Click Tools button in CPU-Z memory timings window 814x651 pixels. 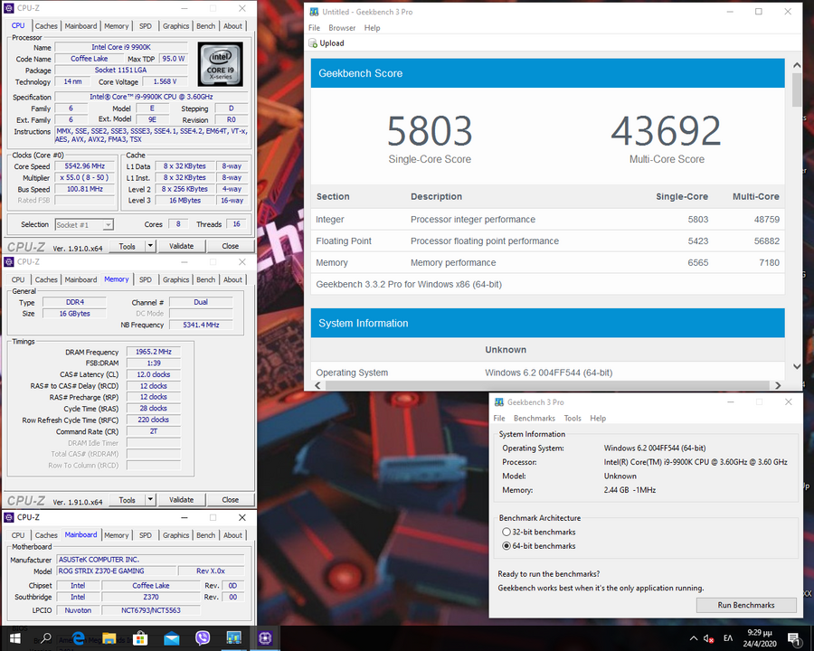pyautogui.click(x=128, y=499)
